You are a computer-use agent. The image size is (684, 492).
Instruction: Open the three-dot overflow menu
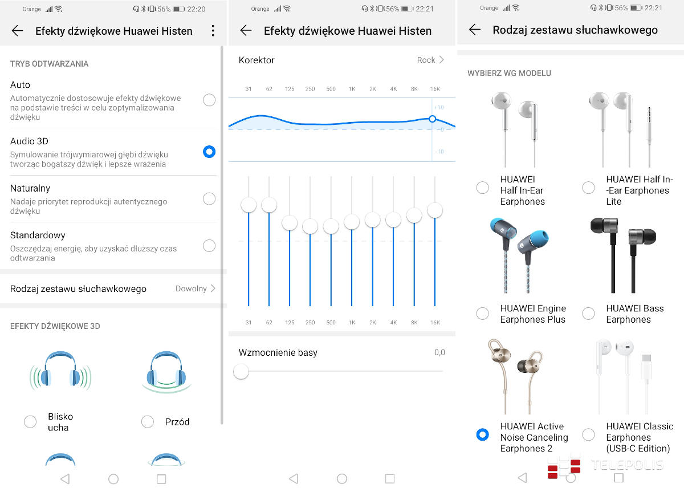(x=213, y=31)
